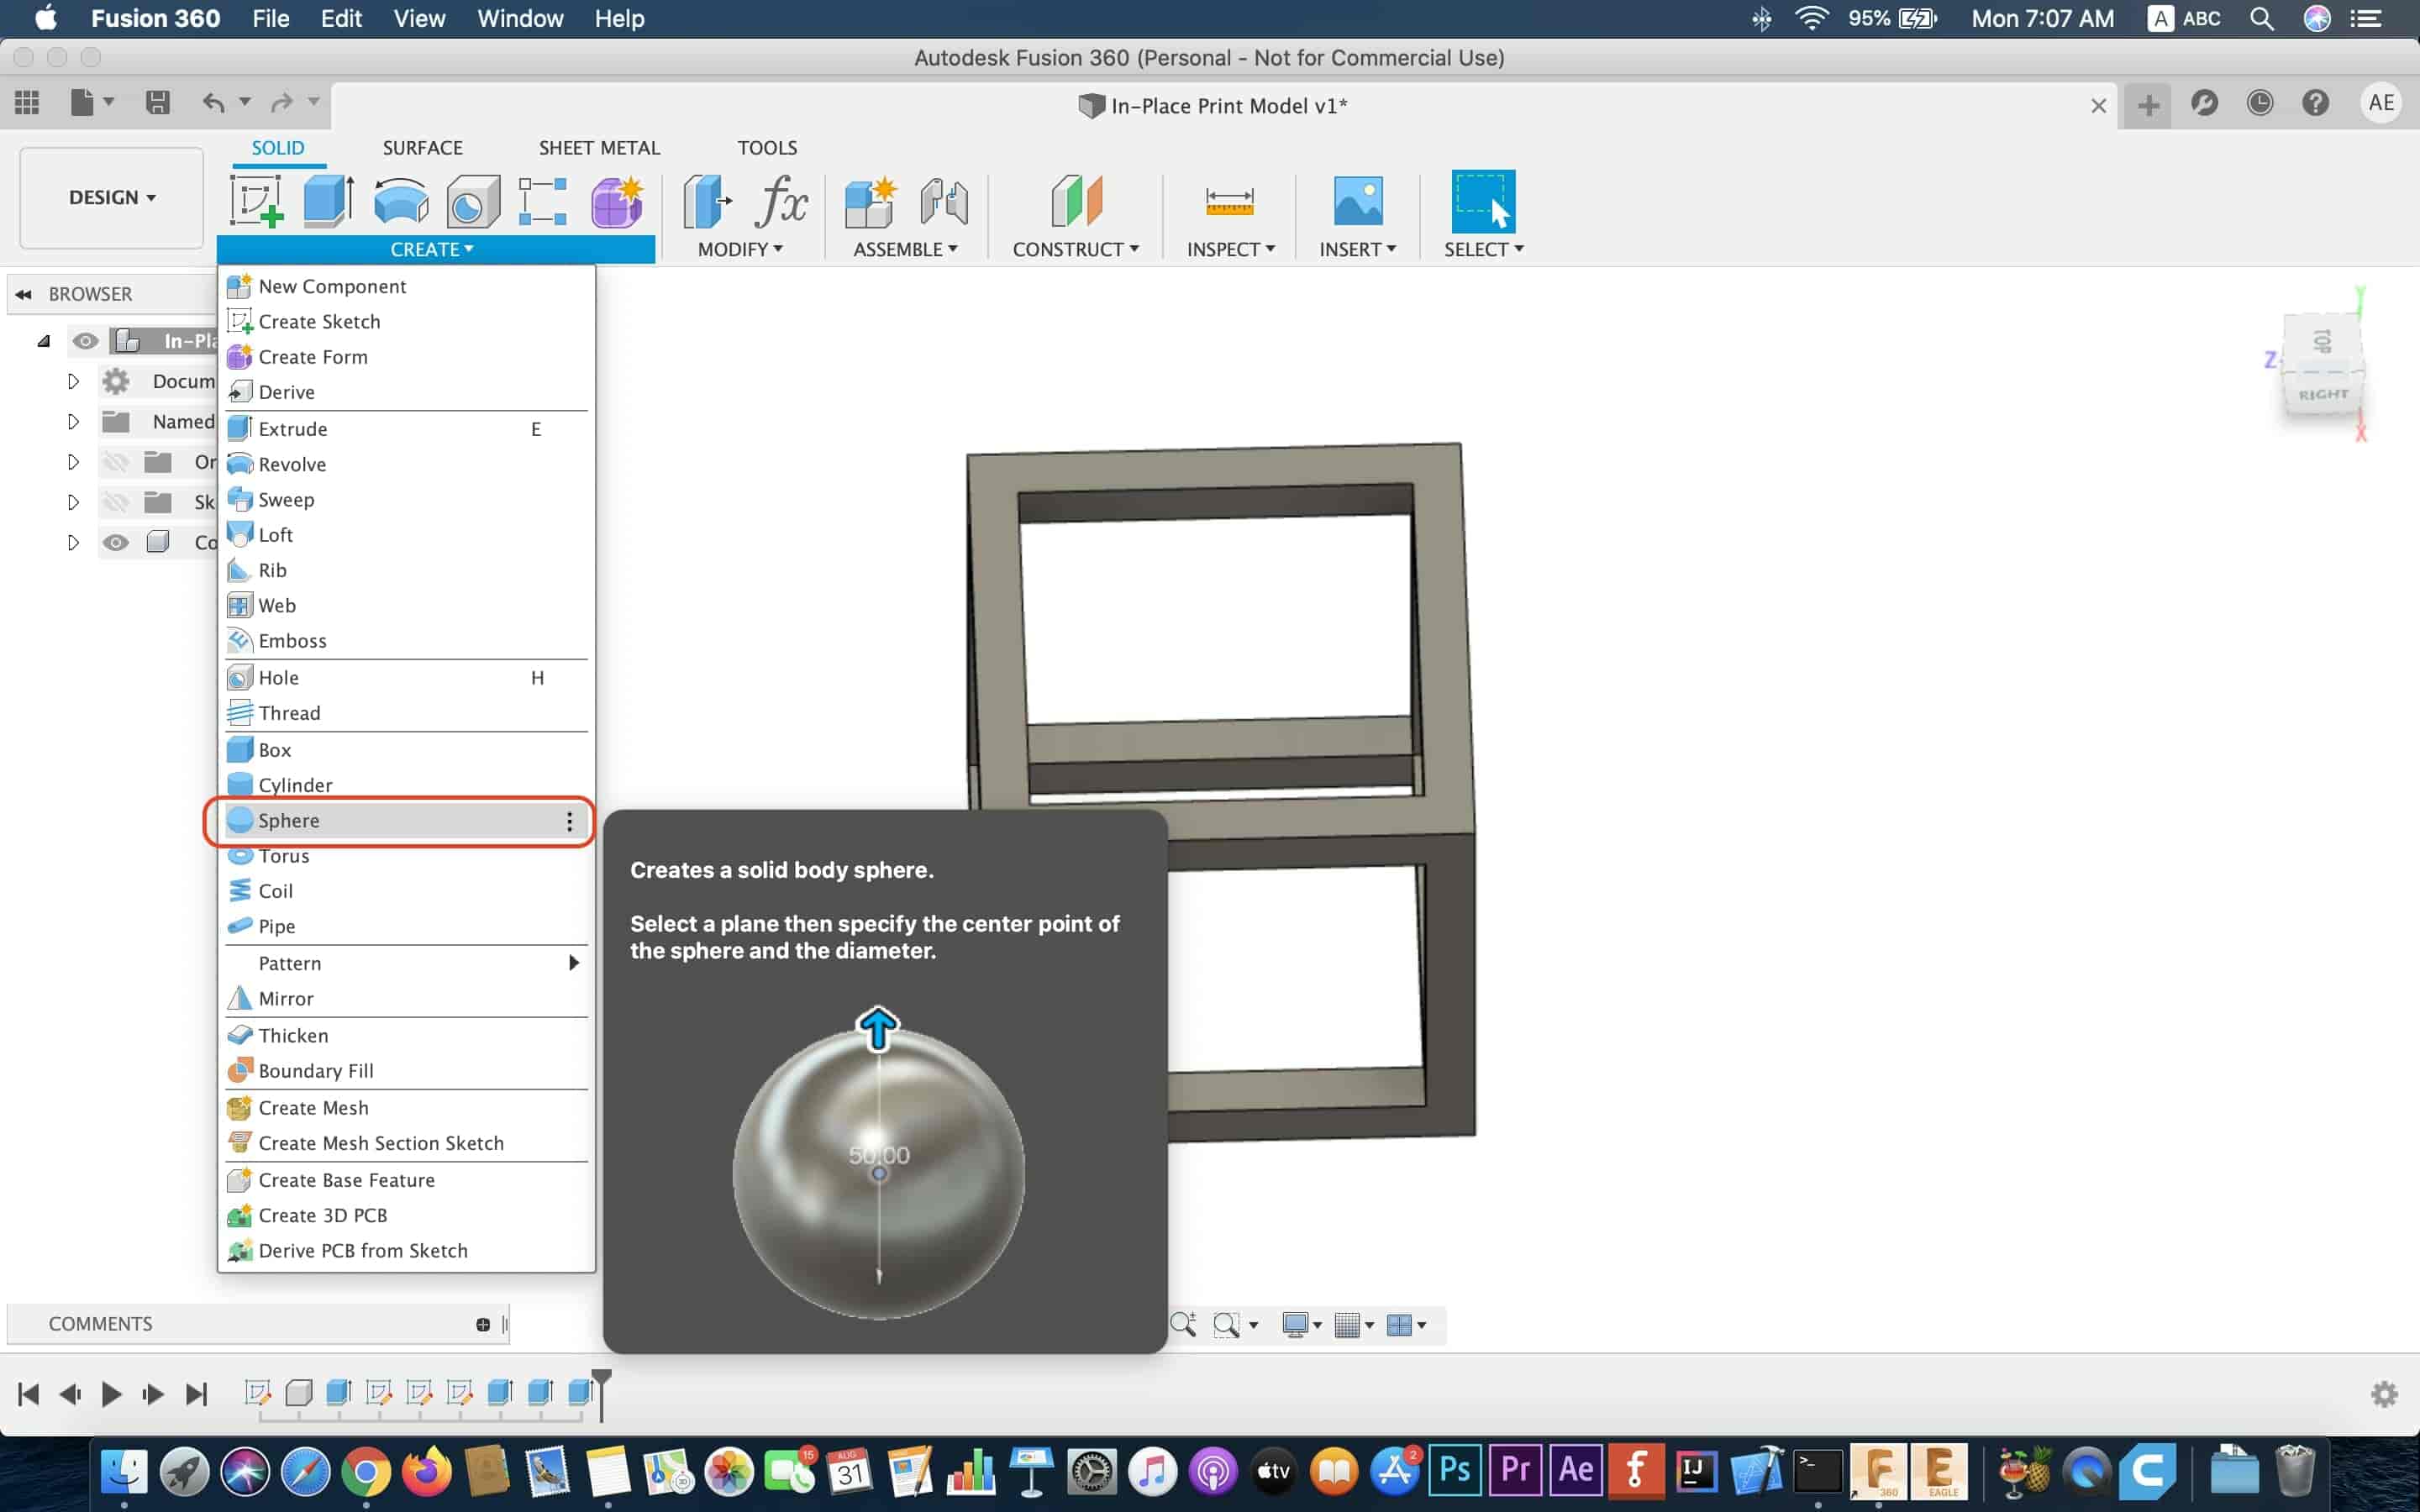The image size is (2420, 1512).
Task: Select the first sketch feature in timeline
Action: click(x=258, y=1392)
